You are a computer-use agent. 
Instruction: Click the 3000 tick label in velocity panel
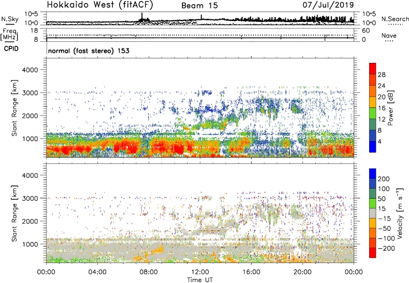30,198
